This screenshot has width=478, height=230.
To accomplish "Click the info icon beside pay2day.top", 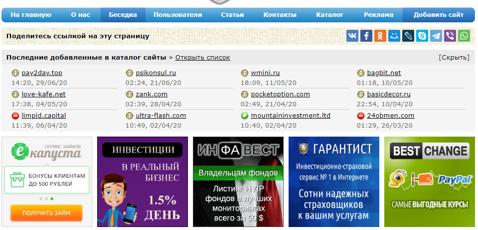I will click(15, 73).
